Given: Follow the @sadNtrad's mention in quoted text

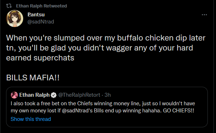Looking at the screenshot, I should click(x=77, y=111).
